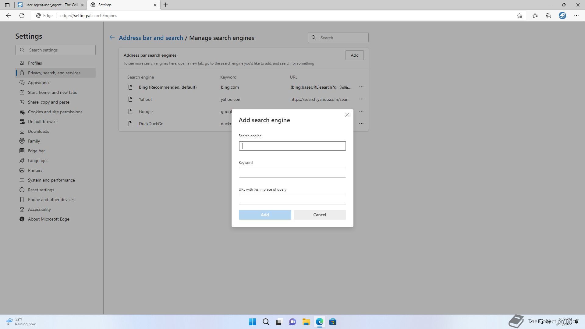Open the profile avatar icon

tap(562, 16)
